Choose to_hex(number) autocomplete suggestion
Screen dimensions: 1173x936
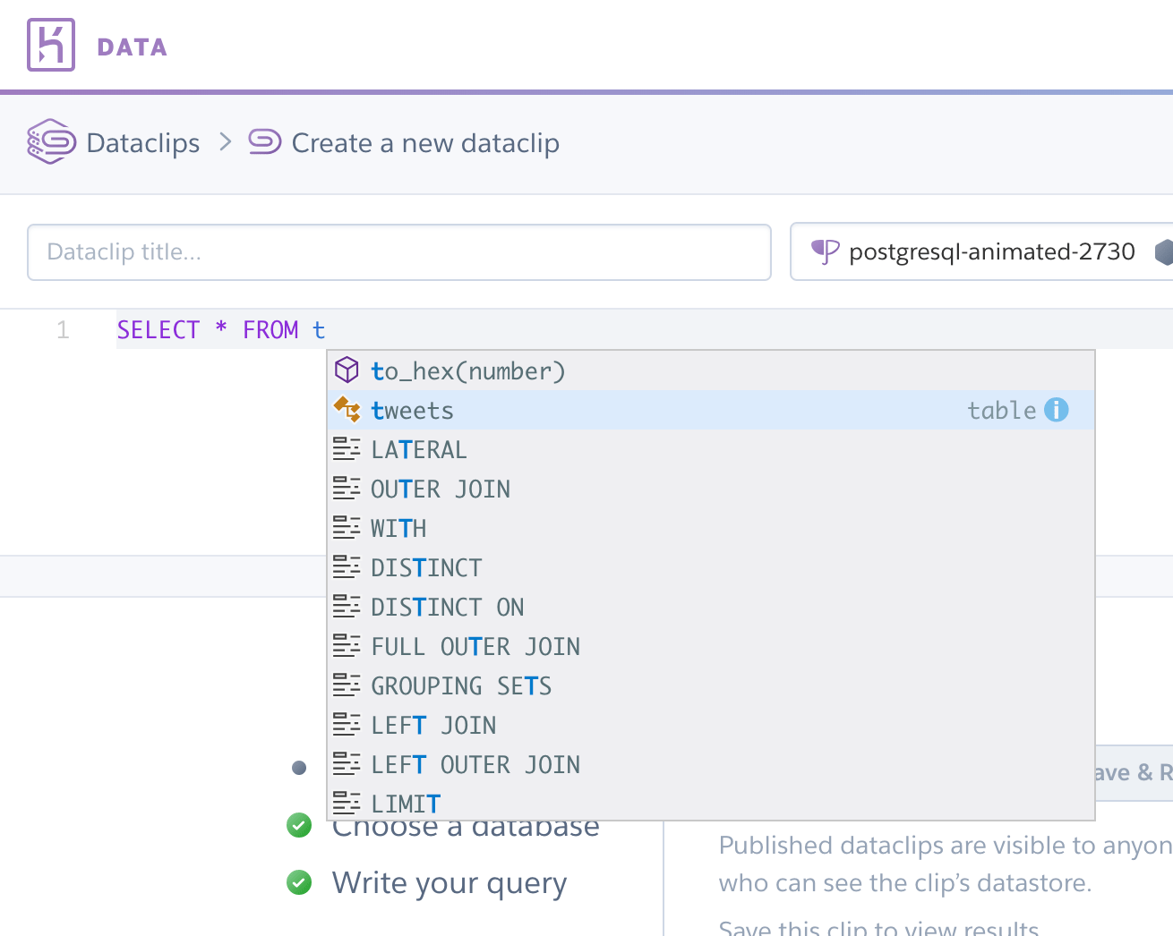711,370
